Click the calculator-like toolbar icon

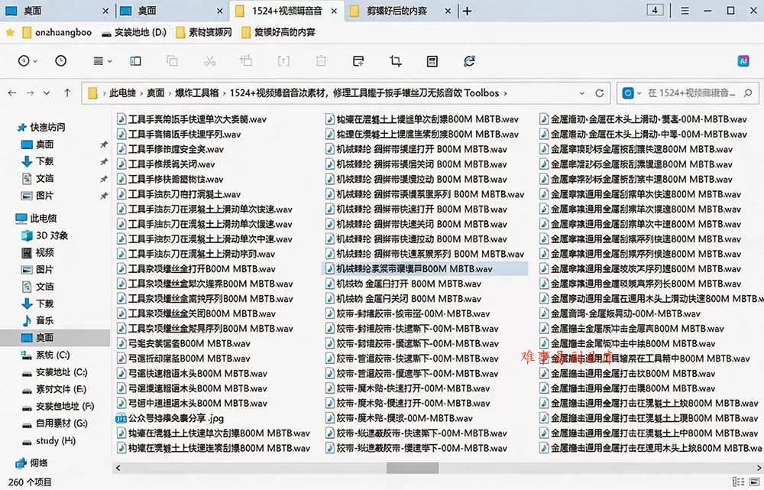point(432,61)
